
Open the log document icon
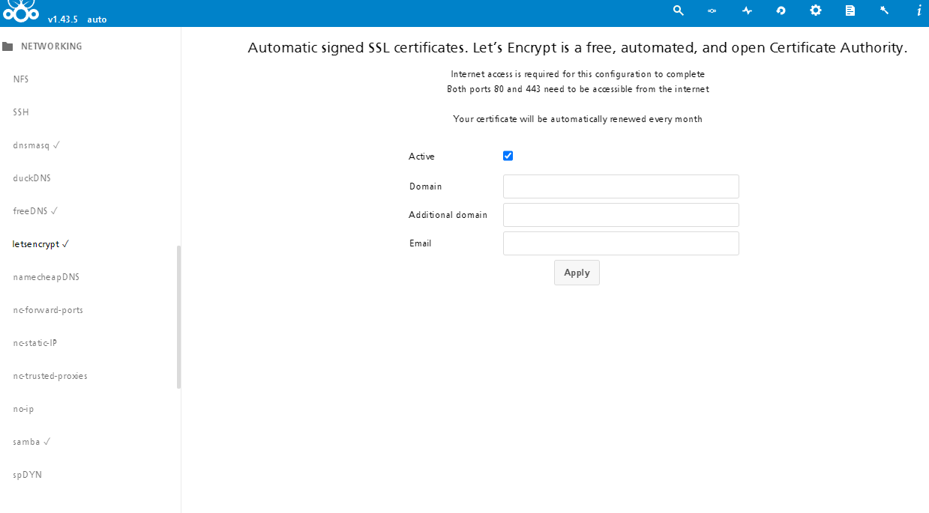point(850,10)
